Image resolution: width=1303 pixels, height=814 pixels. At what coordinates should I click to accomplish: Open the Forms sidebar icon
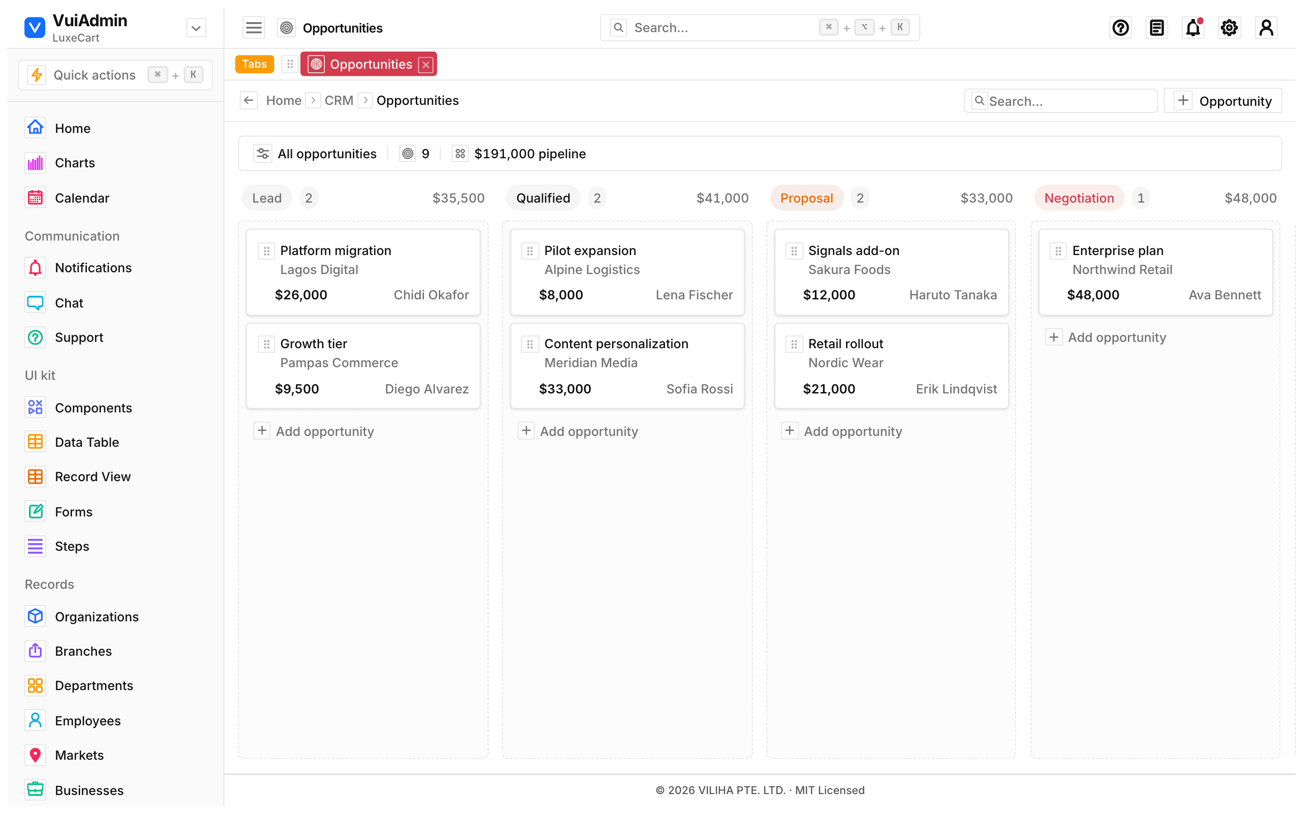pyautogui.click(x=35, y=511)
